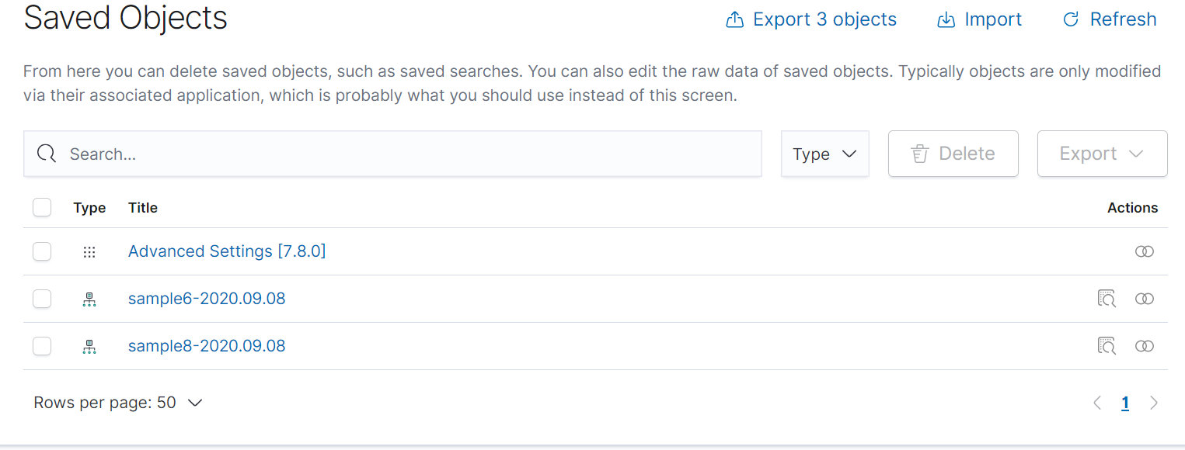Open the Export dropdown button
1185x450 pixels.
click(x=1102, y=154)
